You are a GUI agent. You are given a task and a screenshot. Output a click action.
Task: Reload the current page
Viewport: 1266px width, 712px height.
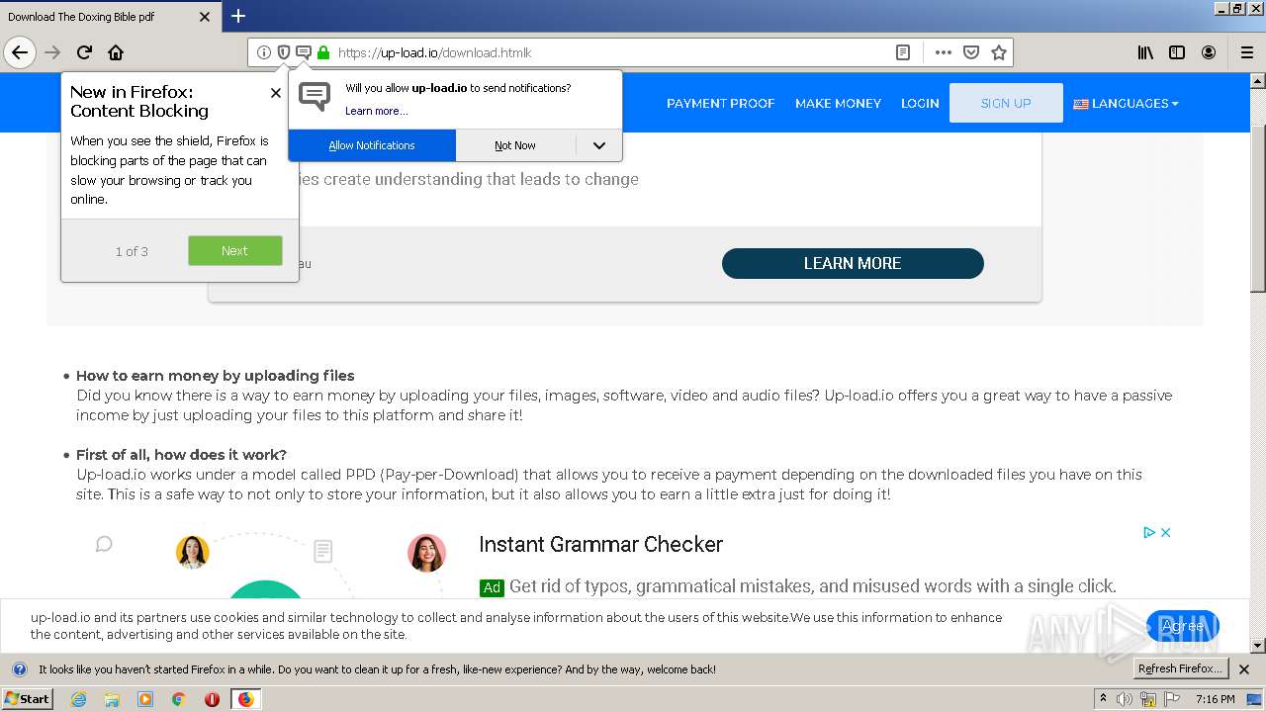(x=84, y=52)
